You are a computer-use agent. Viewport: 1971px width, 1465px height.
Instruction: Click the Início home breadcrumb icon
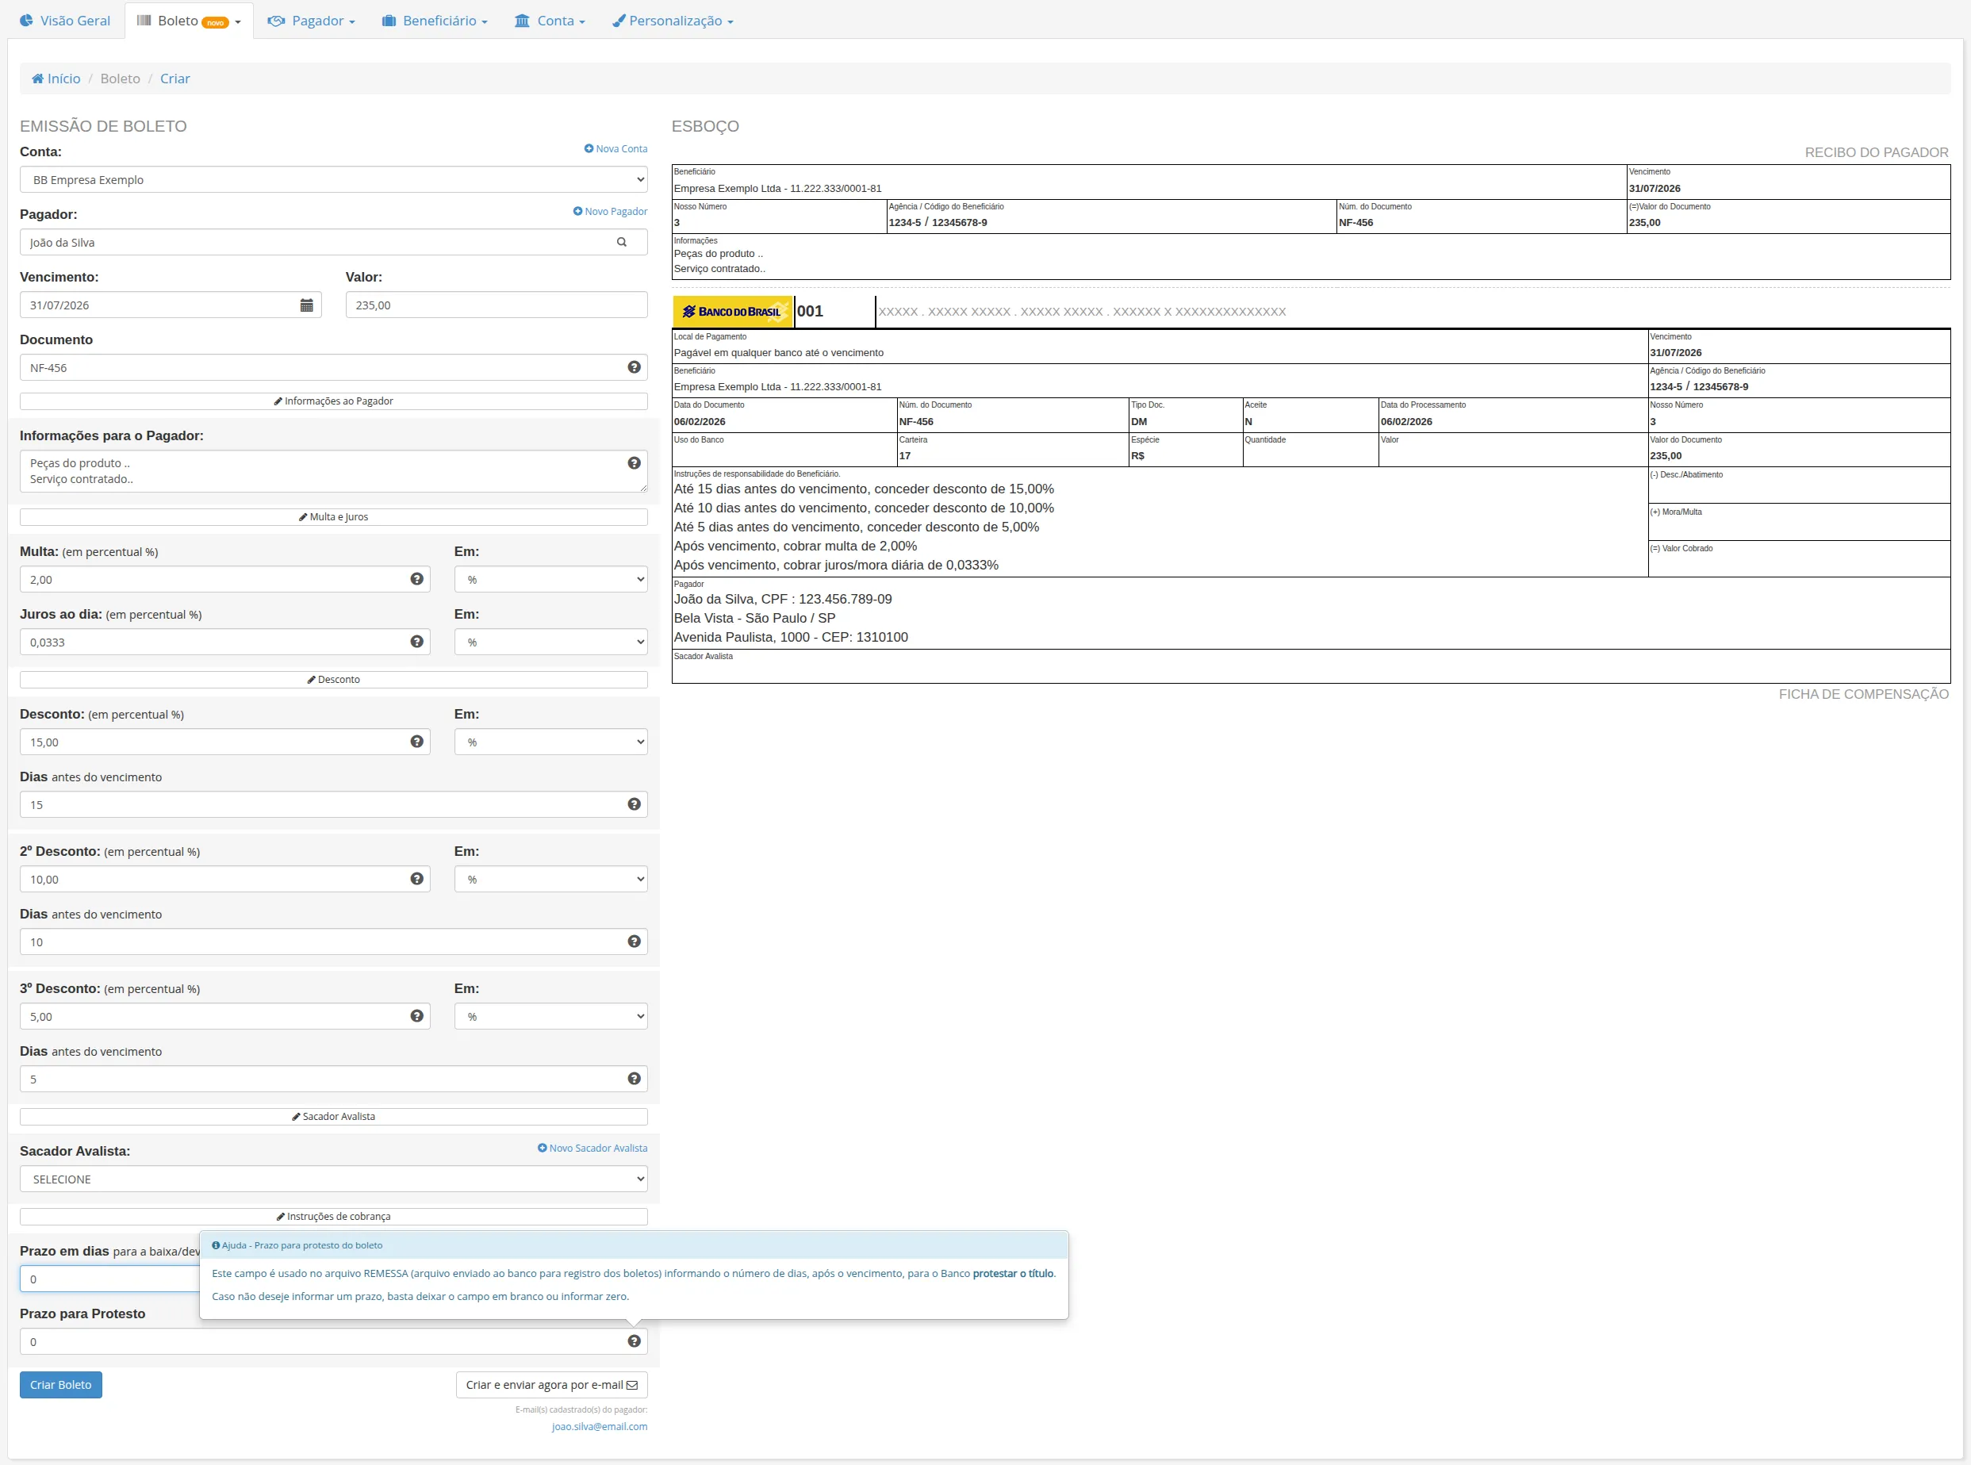click(38, 79)
